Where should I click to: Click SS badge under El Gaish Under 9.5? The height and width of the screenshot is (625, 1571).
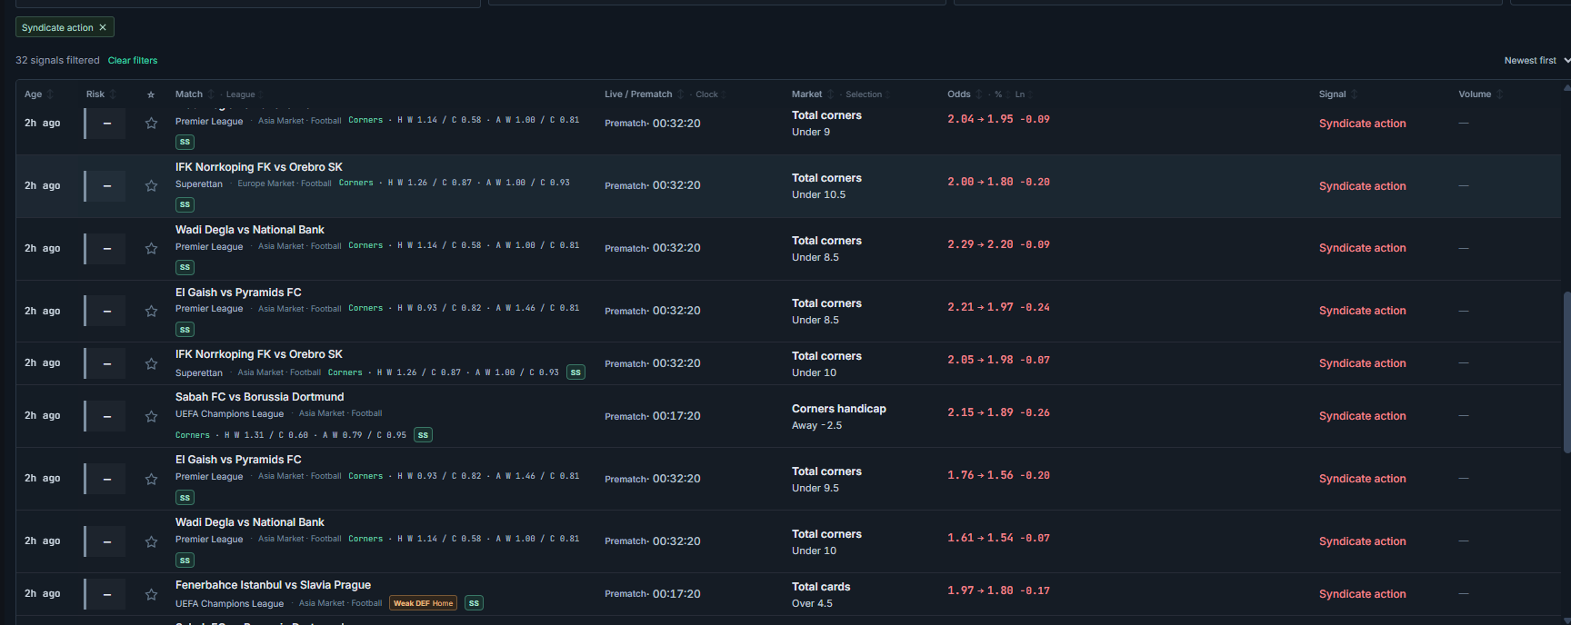185,498
